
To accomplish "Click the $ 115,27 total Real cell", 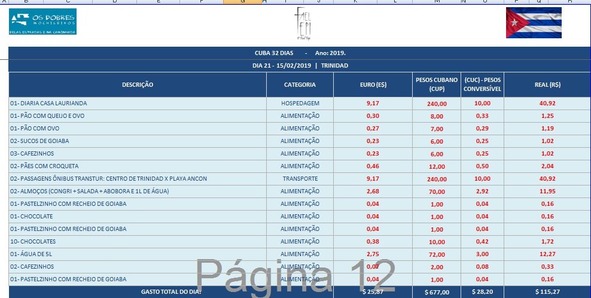I will tap(547, 292).
